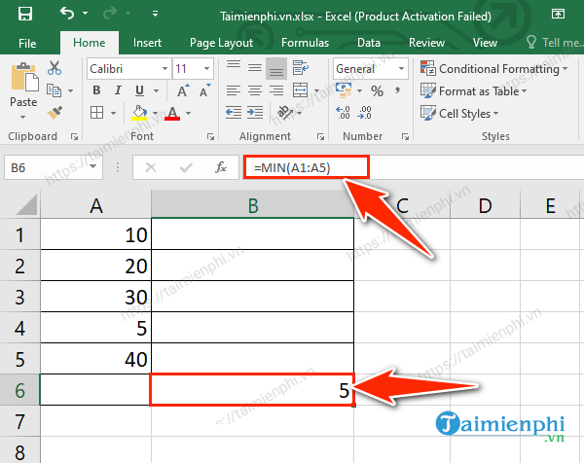The width and height of the screenshot is (584, 463).
Task: Click Decrease Decimal icon
Action: point(364,113)
